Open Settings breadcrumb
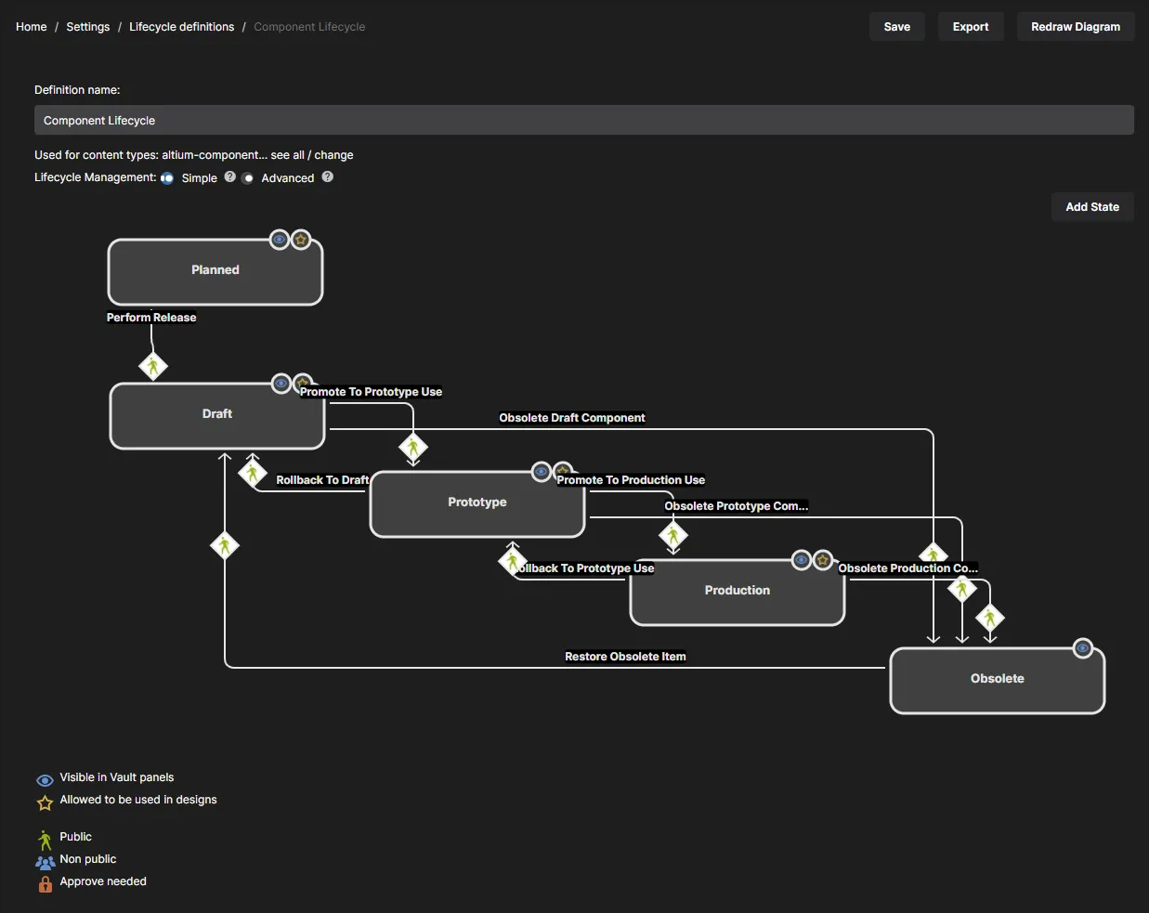 88,27
